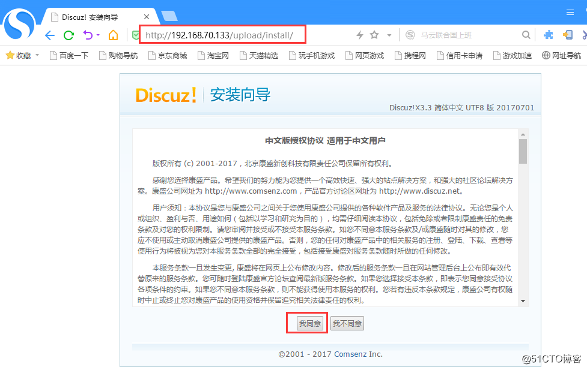Screen dimensions: 587x370
Task: Click the magnifier search icon
Action: pyautogui.click(x=526, y=35)
